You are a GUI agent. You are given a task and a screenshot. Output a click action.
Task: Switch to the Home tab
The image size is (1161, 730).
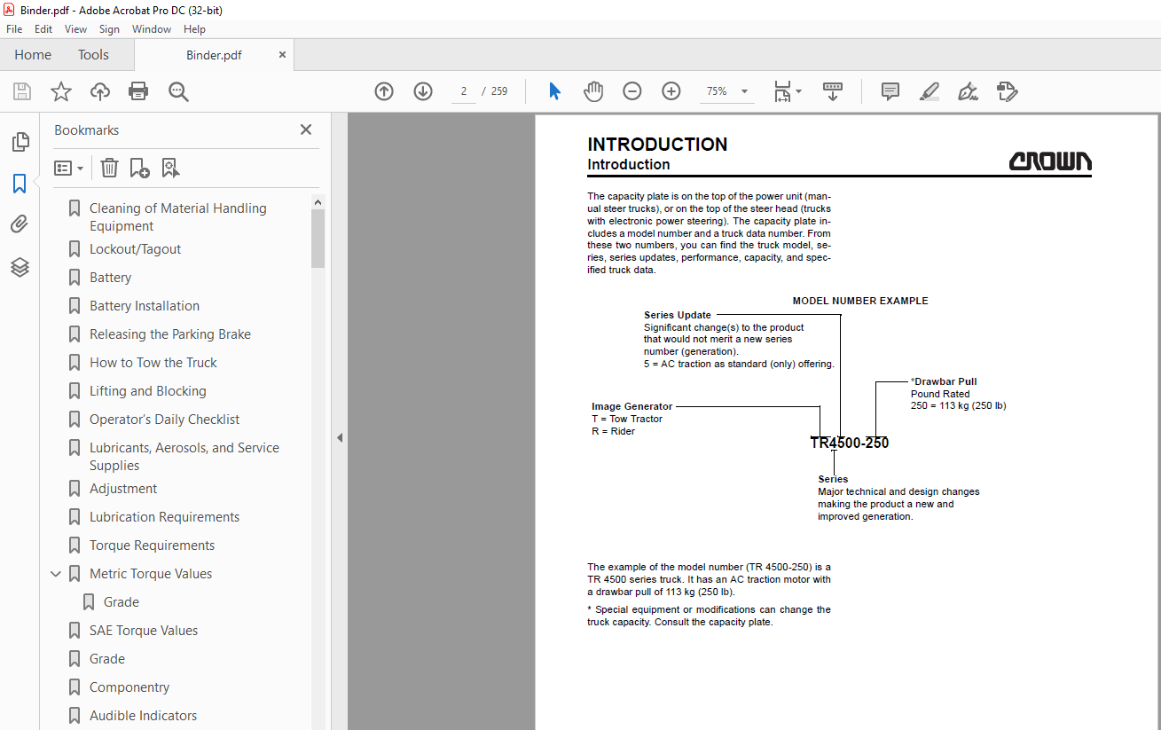coord(33,55)
